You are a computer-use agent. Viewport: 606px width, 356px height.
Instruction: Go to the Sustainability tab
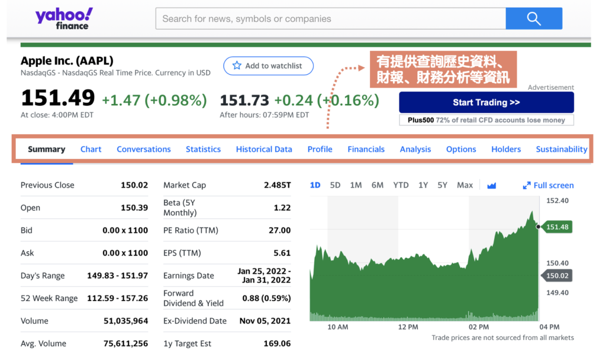coord(562,150)
